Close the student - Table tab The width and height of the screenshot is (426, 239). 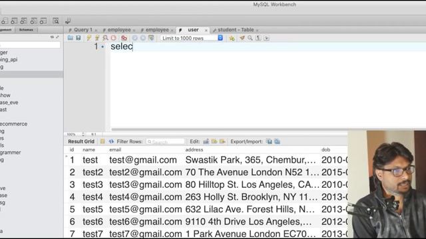click(257, 30)
